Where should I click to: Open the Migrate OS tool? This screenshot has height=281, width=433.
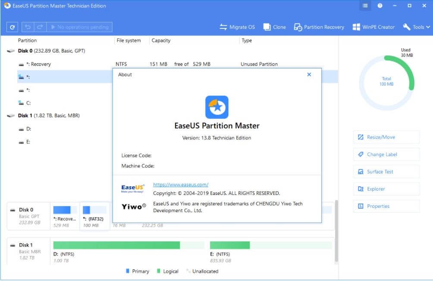237,27
